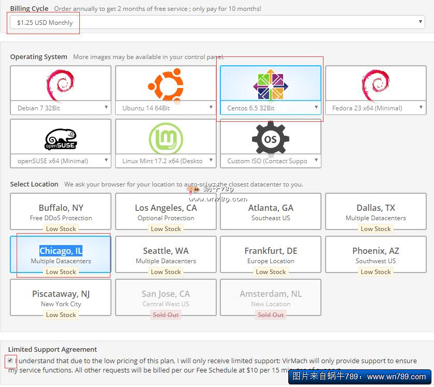Choose the CentOS logo icon

click(x=270, y=85)
